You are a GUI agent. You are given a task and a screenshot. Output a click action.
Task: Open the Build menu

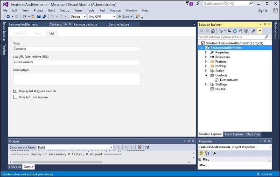click(x=52, y=11)
